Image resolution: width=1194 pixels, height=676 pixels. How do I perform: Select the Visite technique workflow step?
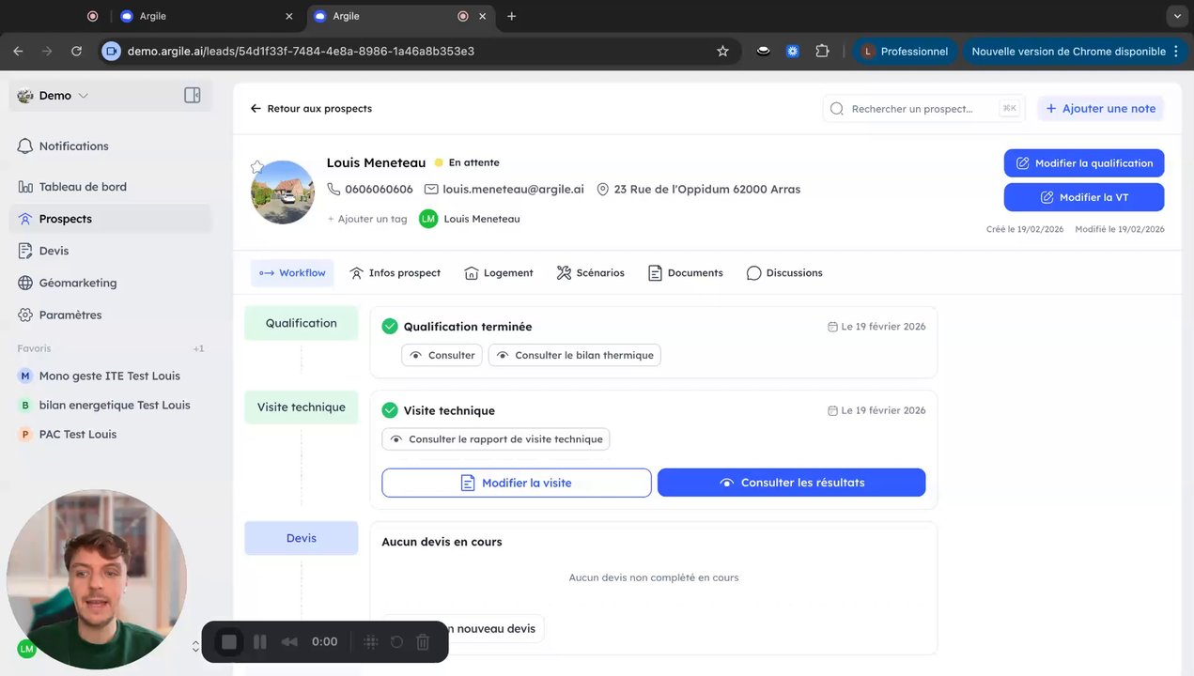pos(301,407)
